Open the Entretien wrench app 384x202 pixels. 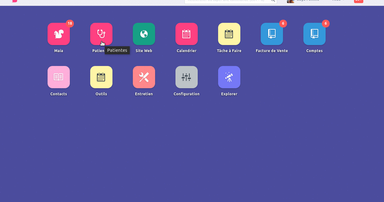coord(144,77)
